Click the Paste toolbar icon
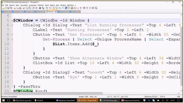 pos(30,8)
